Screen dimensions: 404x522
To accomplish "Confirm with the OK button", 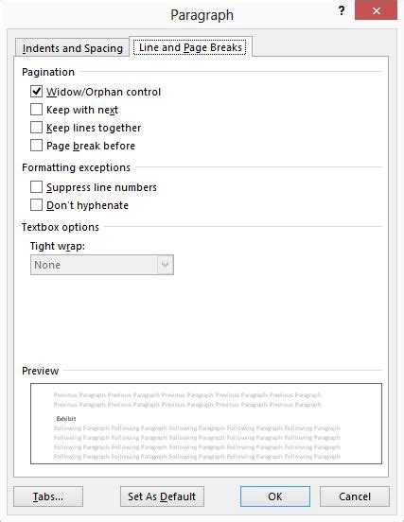I will click(x=275, y=496).
